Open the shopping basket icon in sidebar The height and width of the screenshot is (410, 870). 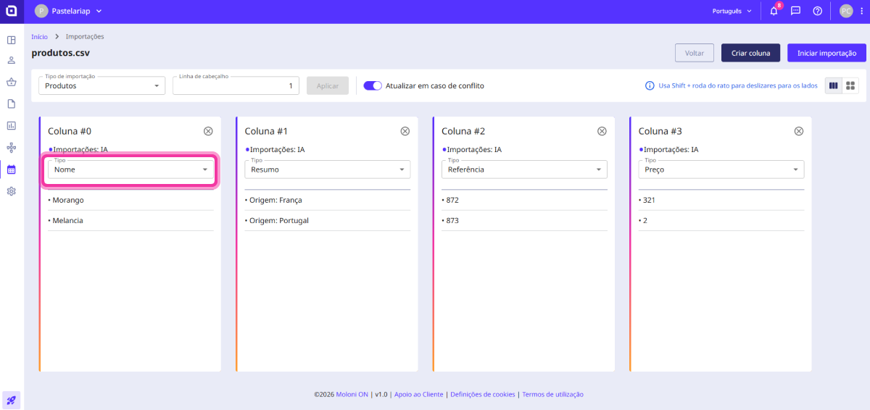coord(12,82)
